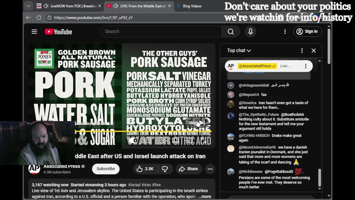Click @NickBeeeee avatar in chat

click(x=231, y=172)
